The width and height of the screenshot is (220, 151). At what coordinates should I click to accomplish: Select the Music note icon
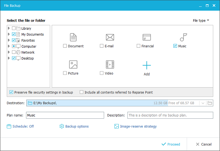(x=183, y=37)
